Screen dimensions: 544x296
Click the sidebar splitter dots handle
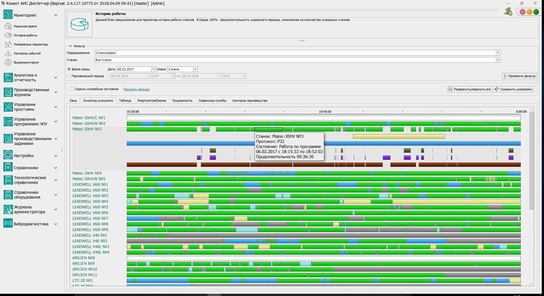point(62,150)
